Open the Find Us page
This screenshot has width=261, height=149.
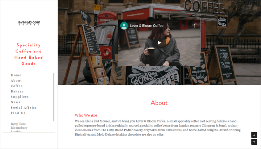tap(18, 113)
